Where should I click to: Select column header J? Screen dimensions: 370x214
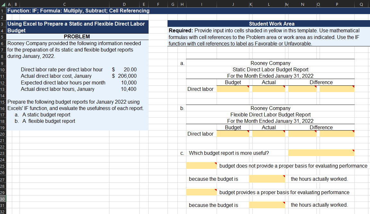coord(233,4)
